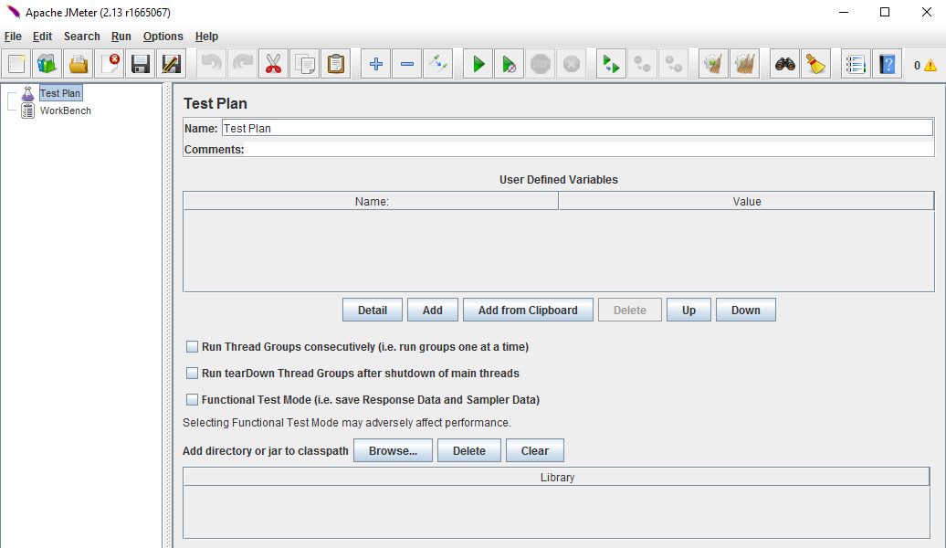Click the Library column header
This screenshot has width=946, height=548.
[556, 477]
